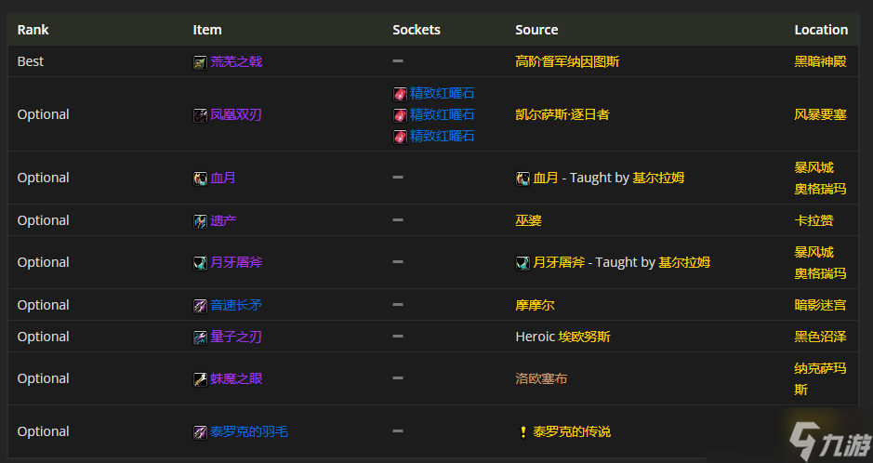Open the 巫婆 source link
This screenshot has height=463, width=873.
click(x=528, y=220)
